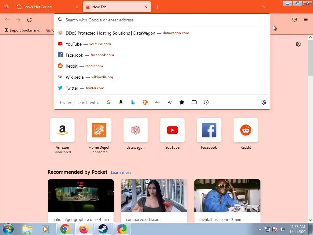Screen dimensions: 313x235
Task: Open a new tab with plus button
Action: pos(157,7)
